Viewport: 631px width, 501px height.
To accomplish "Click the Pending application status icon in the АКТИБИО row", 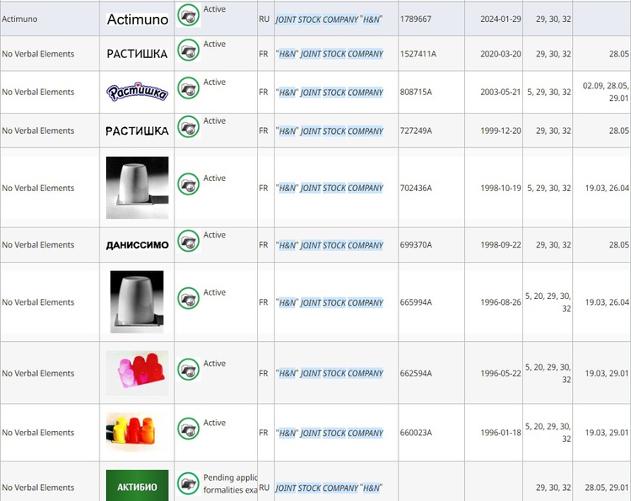I will (x=189, y=483).
